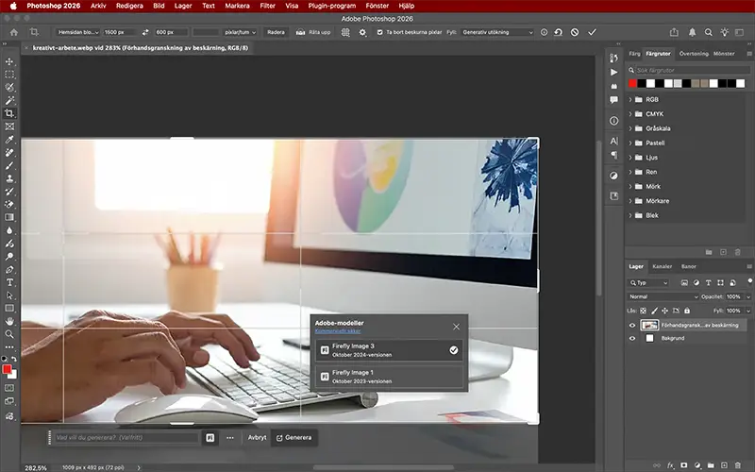Open crop overlay grid options
The width and height of the screenshot is (755, 472).
[345, 32]
